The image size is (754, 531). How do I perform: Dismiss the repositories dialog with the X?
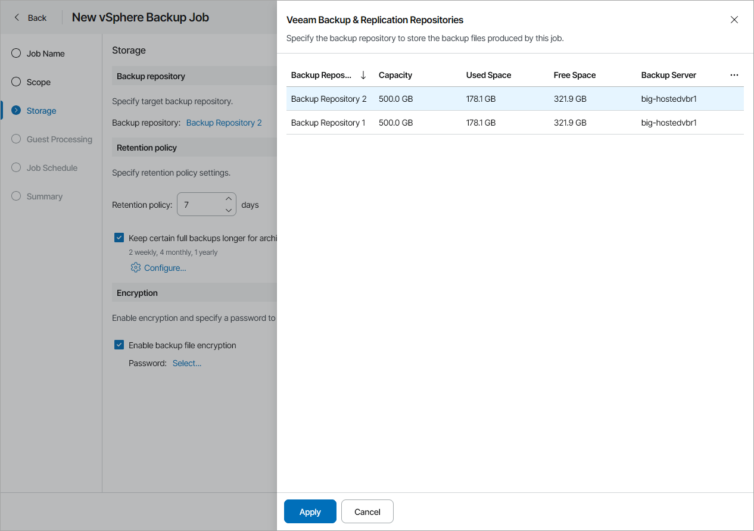click(734, 20)
